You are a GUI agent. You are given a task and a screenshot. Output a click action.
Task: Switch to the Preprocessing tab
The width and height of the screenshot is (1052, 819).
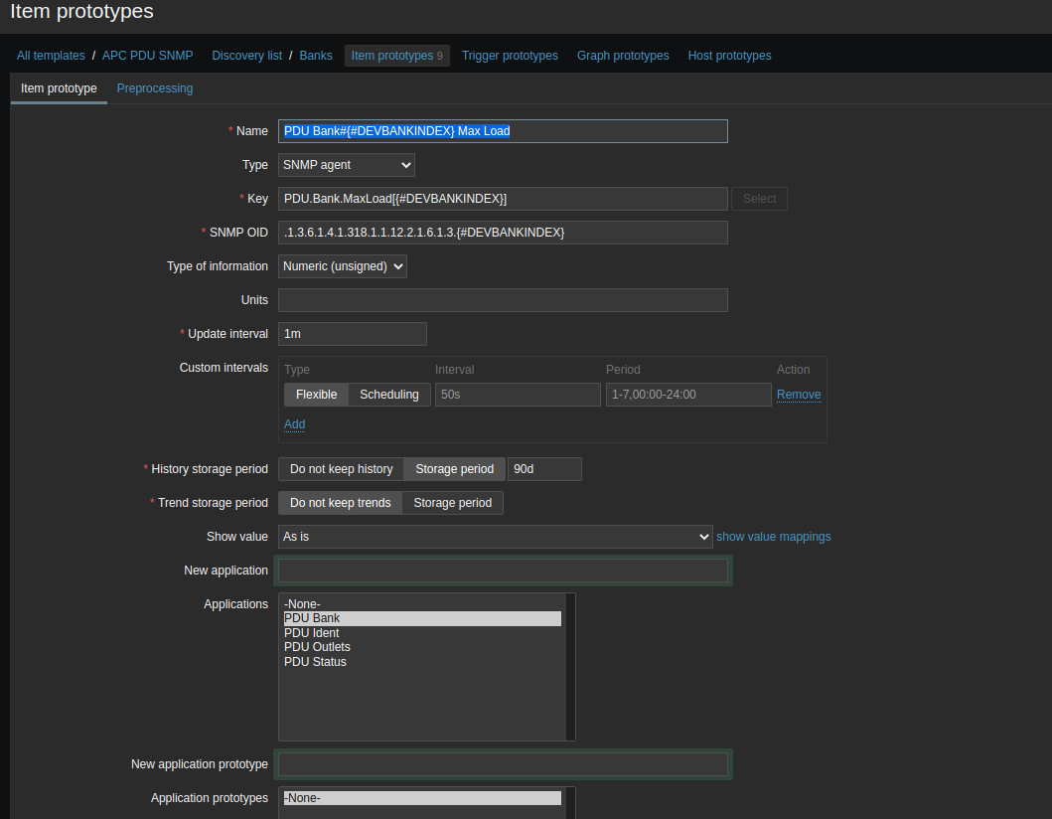(155, 88)
